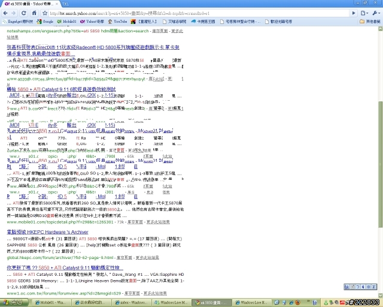
Task: Open the browser home page icon
Action: (x=34, y=13)
